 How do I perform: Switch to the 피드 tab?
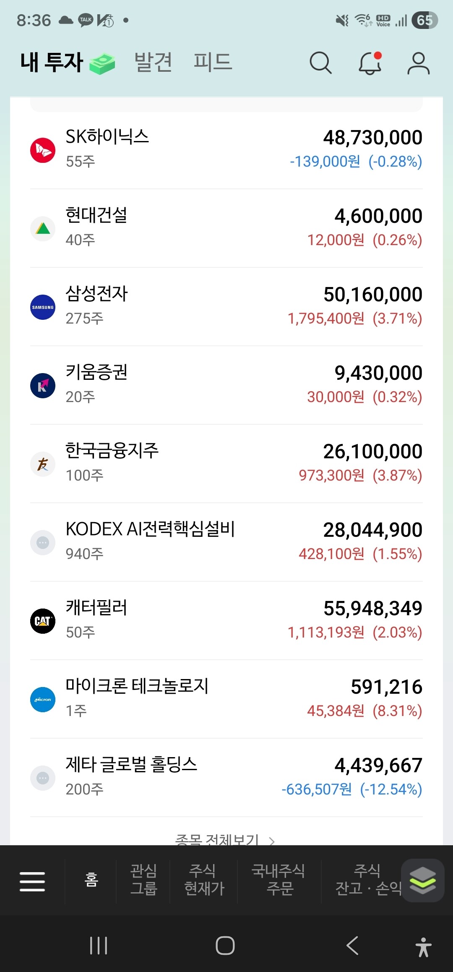pyautogui.click(x=213, y=63)
